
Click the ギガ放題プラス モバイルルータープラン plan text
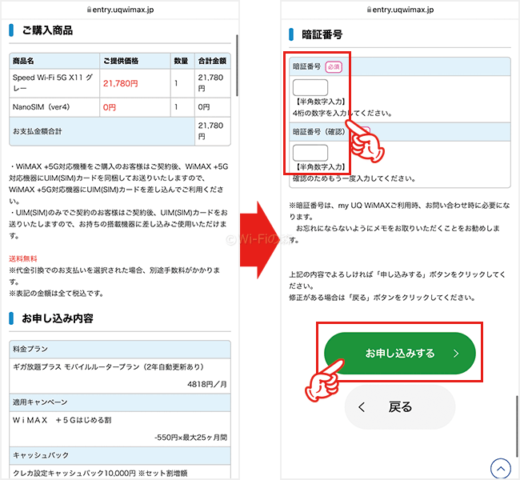108,366
